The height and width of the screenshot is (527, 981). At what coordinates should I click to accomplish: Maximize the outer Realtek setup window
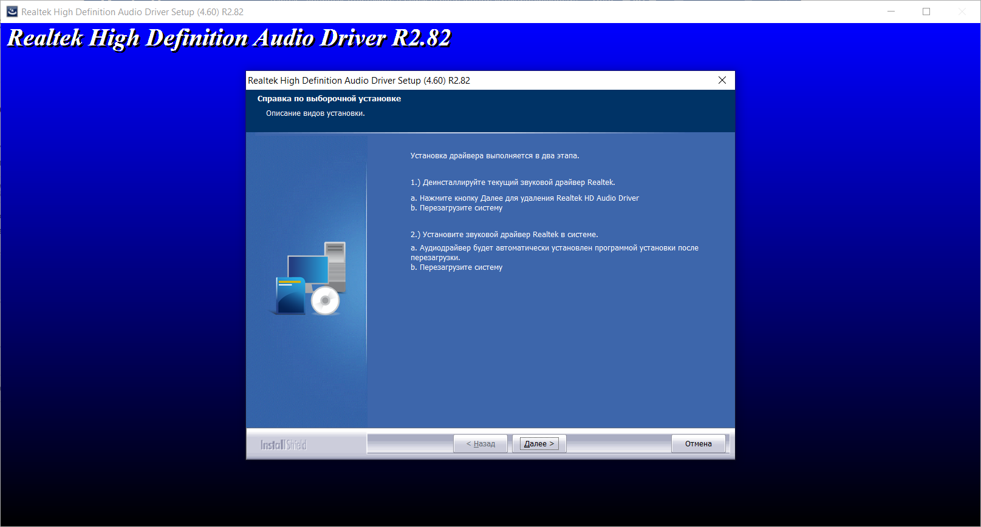[926, 12]
